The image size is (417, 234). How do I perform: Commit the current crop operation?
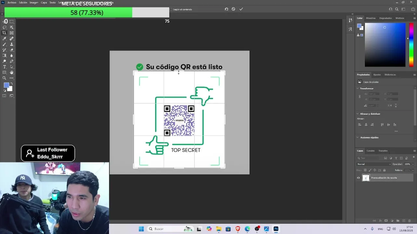[x=241, y=9]
